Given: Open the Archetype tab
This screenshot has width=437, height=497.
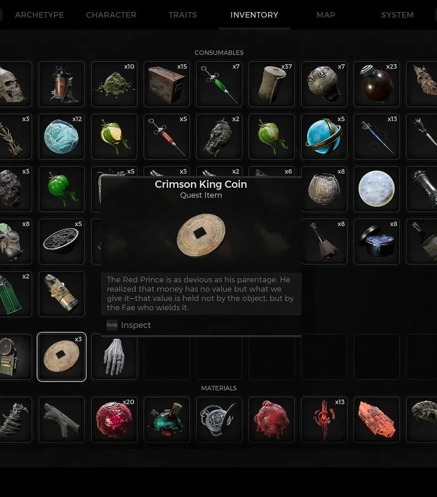Looking at the screenshot, I should click(x=39, y=15).
